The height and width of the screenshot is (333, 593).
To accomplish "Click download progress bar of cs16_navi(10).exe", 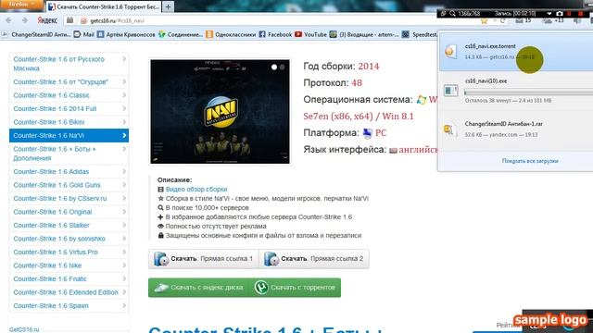I will [x=529, y=92].
